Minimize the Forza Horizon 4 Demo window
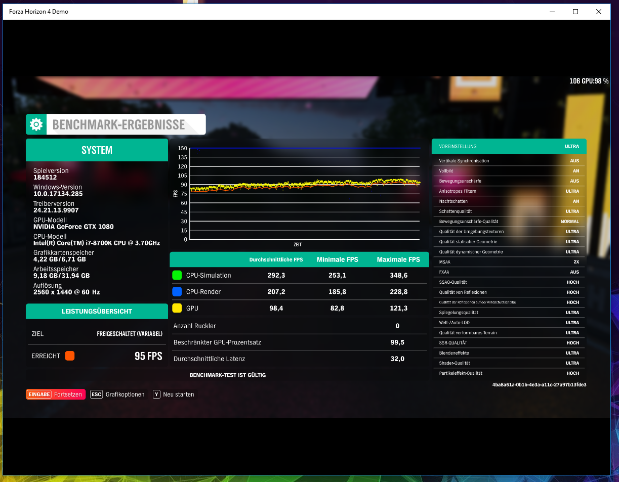619x482 pixels. (552, 12)
